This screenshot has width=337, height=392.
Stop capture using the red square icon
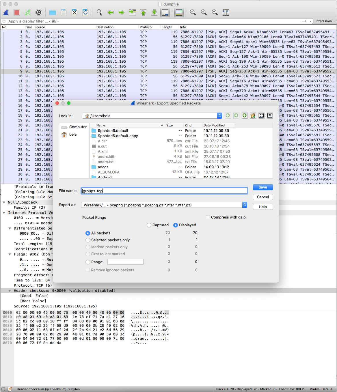coord(17,12)
